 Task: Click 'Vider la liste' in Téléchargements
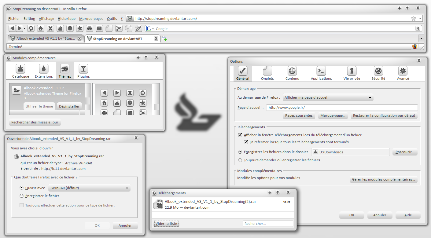166,224
